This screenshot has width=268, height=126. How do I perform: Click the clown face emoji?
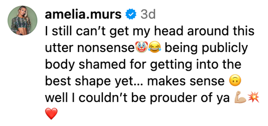pos(141,48)
